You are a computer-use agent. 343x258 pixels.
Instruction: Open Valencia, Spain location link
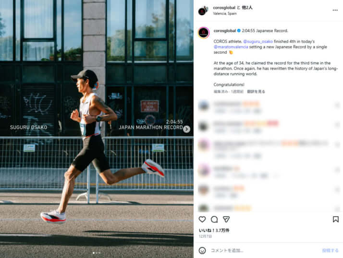pos(225,13)
